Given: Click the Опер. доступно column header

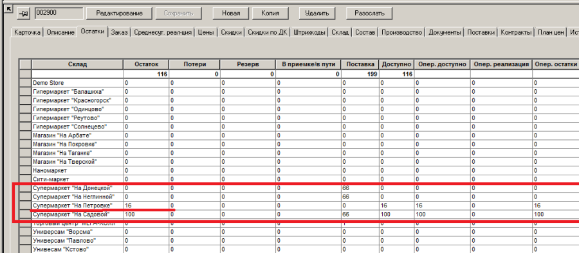Looking at the screenshot, I should coord(442,64).
